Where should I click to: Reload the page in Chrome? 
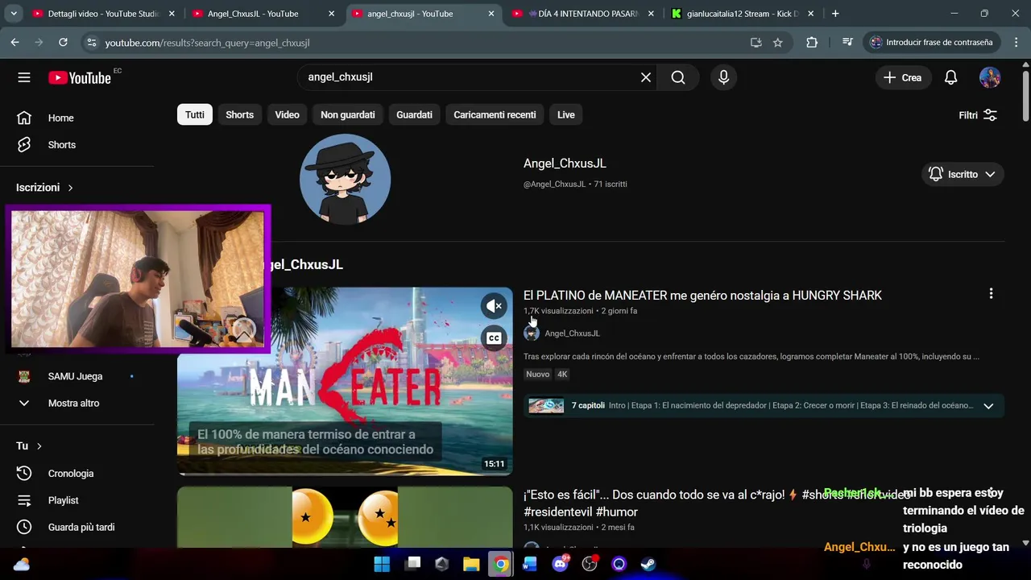click(63, 42)
